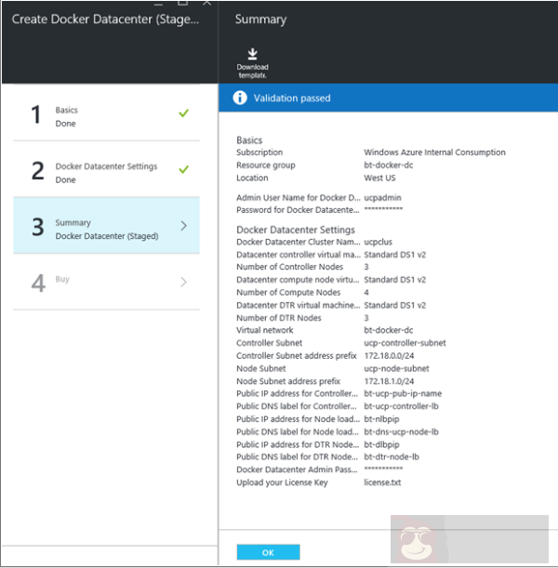Click the ucp-controller-subnet value
This screenshot has height=568, width=558.
tap(405, 343)
